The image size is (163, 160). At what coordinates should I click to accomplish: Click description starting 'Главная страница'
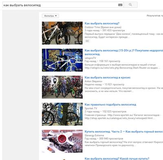tap(123, 117)
